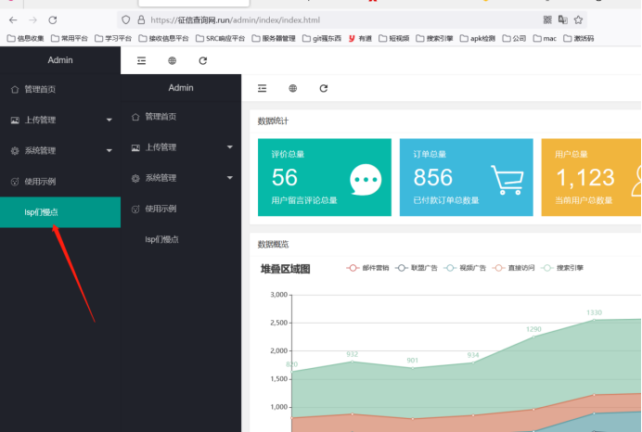The height and width of the screenshot is (432, 642).
Task: Click inner sidebar 上传管理 picture icon
Action: [x=135, y=147]
